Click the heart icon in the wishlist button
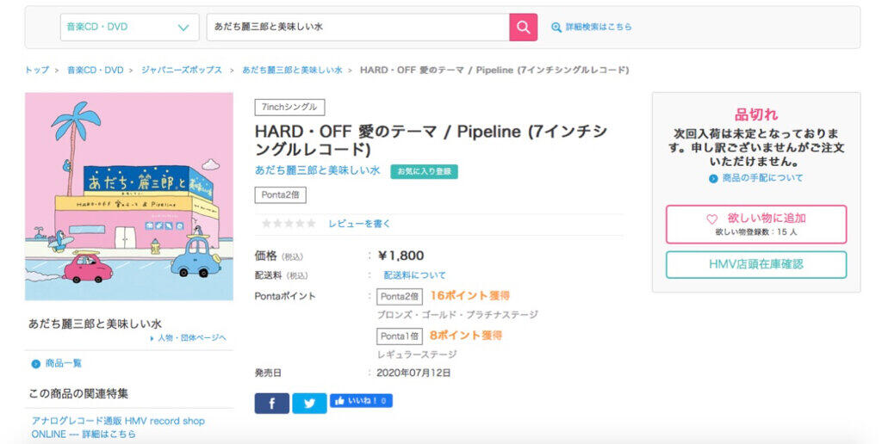This screenshot has height=444, width=882. 712,219
